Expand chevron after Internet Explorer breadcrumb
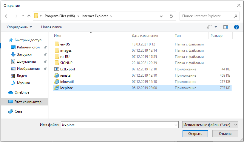Screen dimensions: 244x142 coord(111,16)
